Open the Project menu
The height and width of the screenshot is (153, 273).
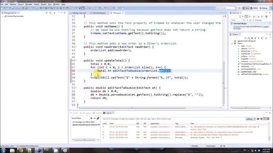point(44,4)
